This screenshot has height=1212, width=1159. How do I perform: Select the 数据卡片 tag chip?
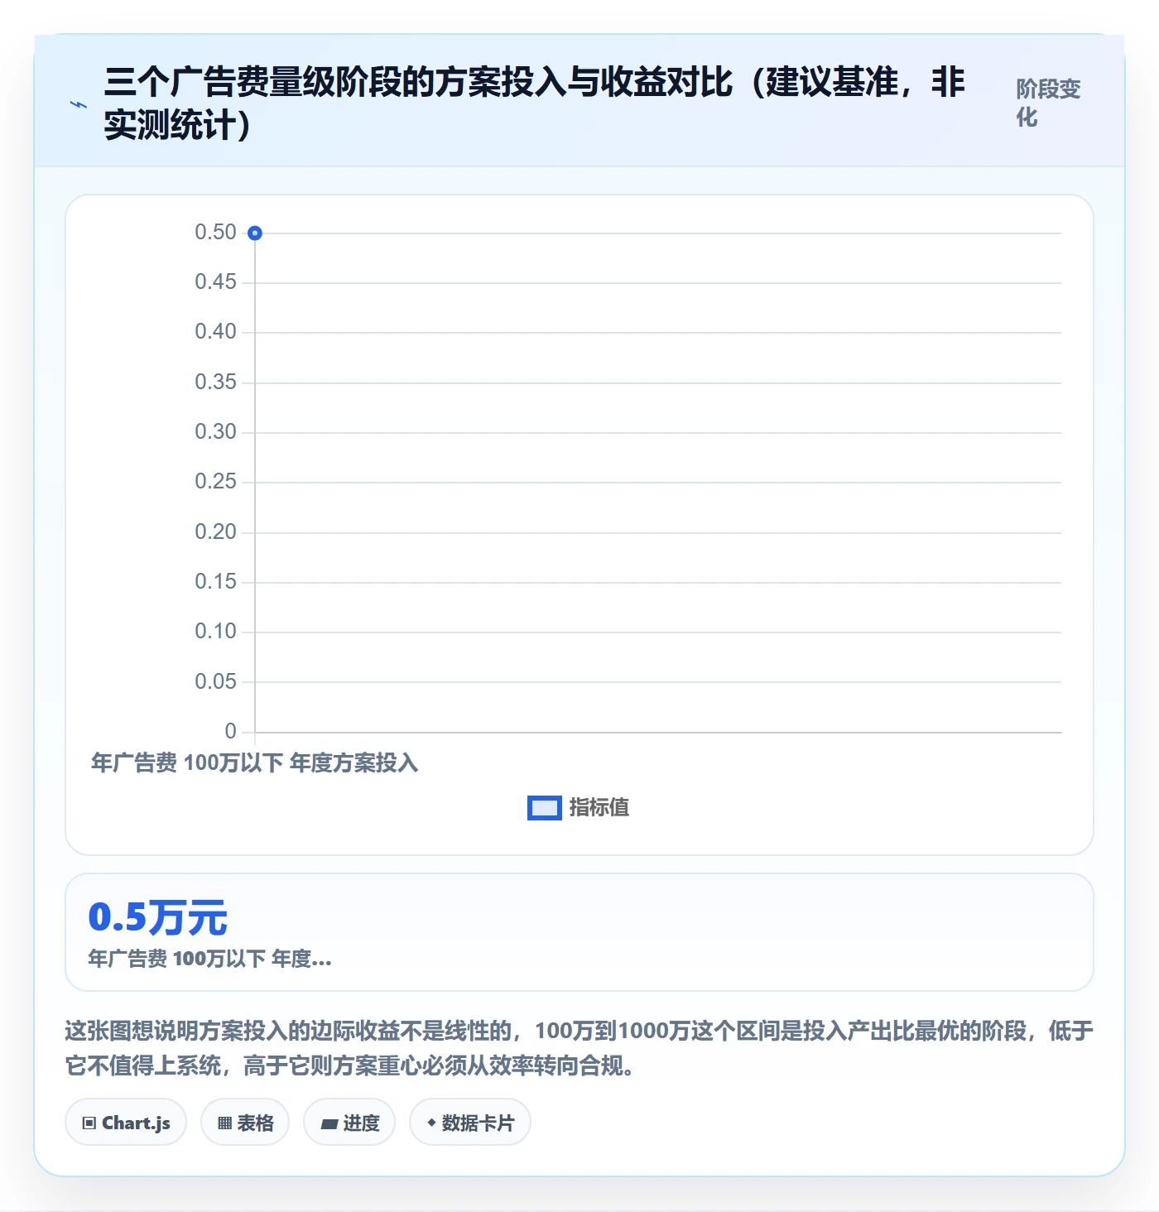point(470,1123)
